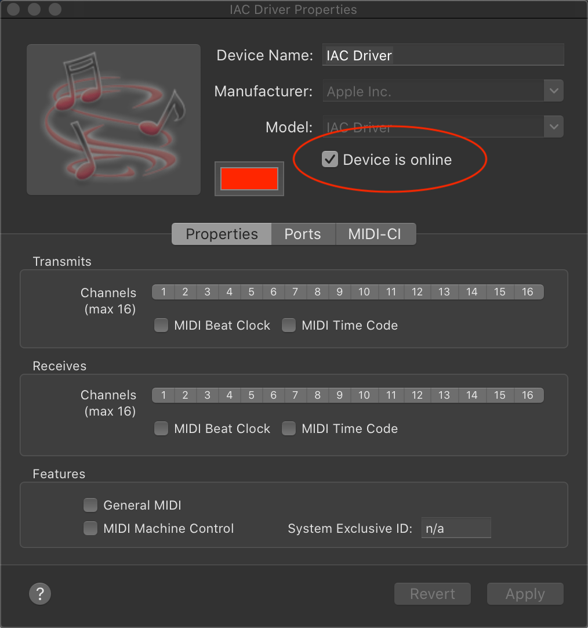Image resolution: width=588 pixels, height=628 pixels.
Task: Open help with the question mark button
Action: click(40, 594)
